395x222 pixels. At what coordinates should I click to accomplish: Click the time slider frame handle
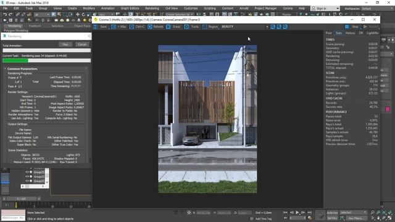[x=21, y=199]
